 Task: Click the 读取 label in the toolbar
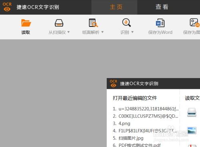26,32
